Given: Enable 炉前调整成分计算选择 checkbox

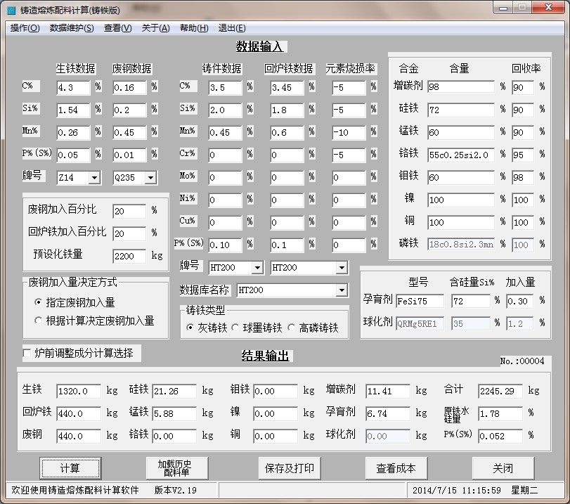Looking at the screenshot, I should click(x=27, y=353).
